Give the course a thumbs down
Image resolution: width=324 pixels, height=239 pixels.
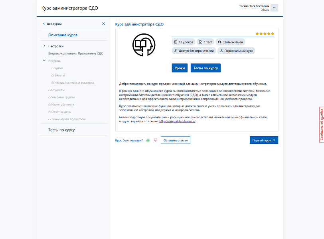click(x=156, y=140)
